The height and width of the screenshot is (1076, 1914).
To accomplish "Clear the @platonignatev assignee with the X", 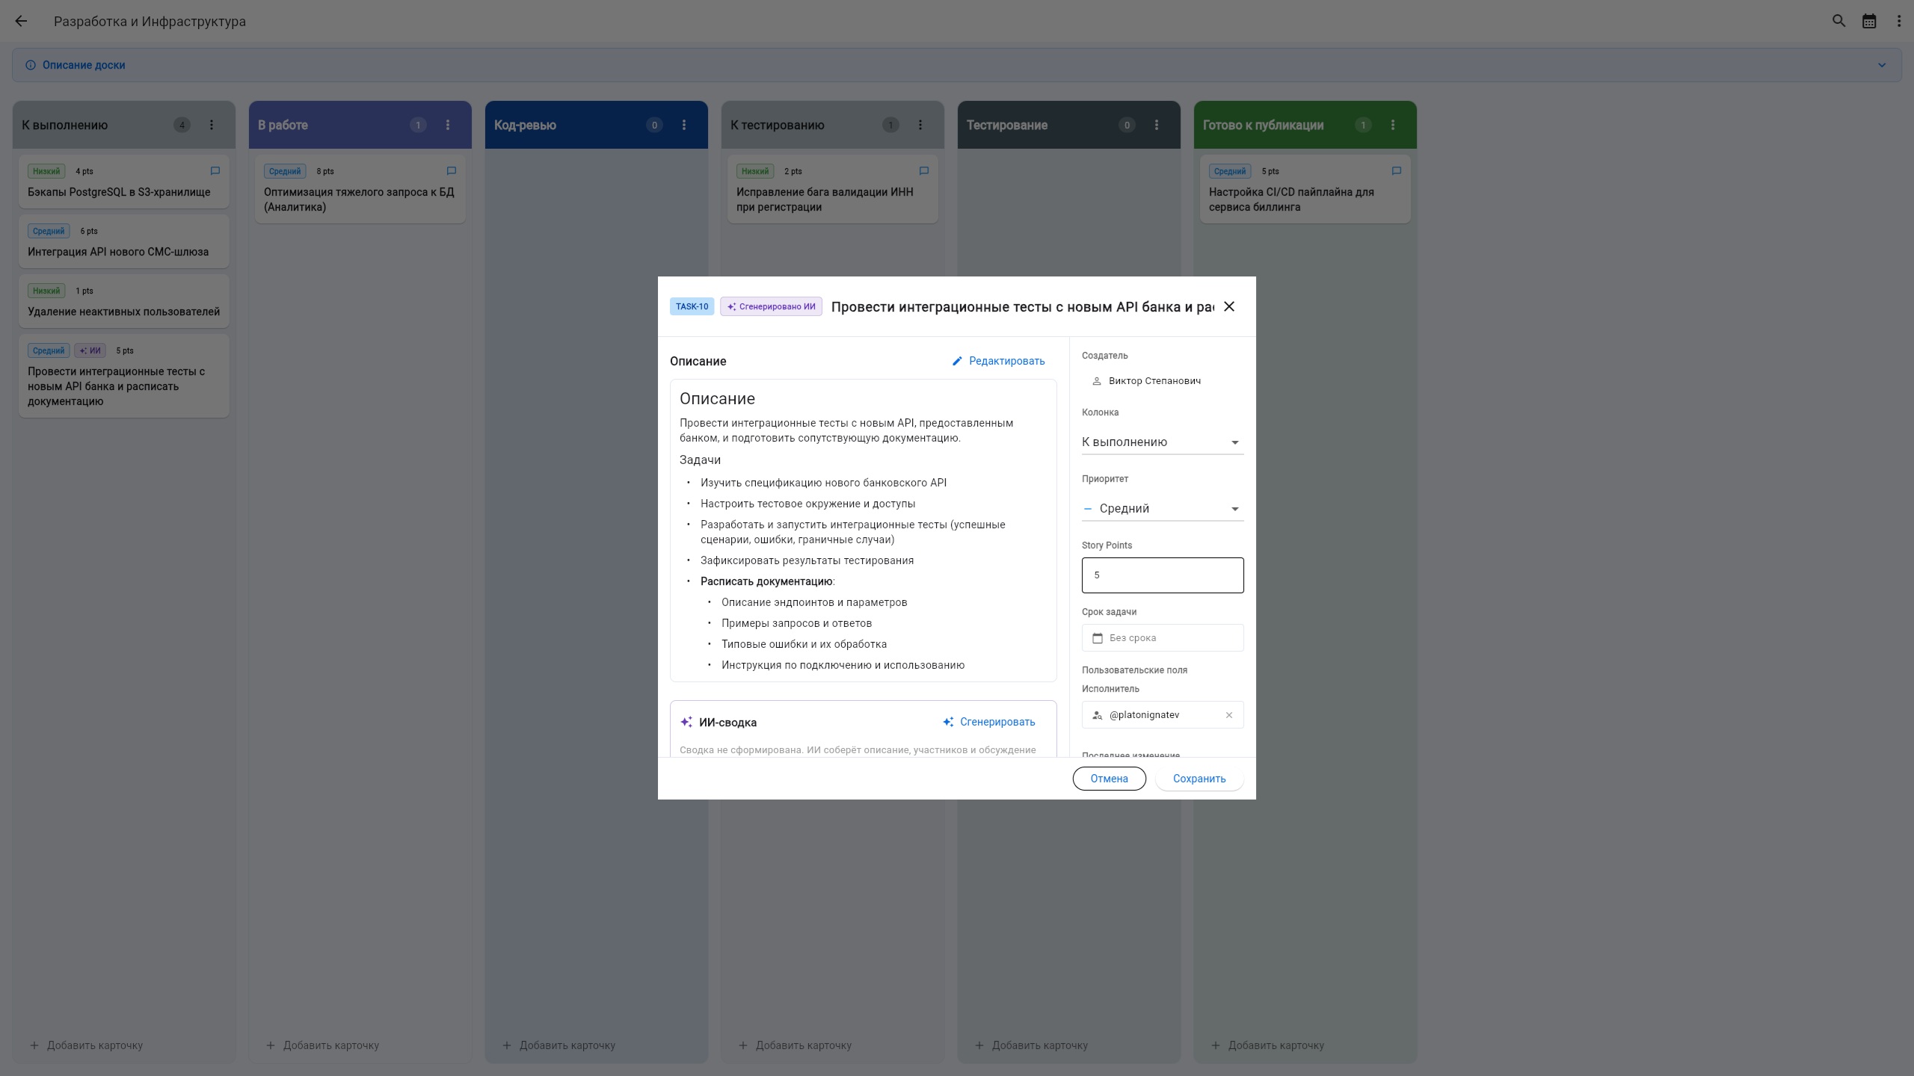I will pos(1229,715).
